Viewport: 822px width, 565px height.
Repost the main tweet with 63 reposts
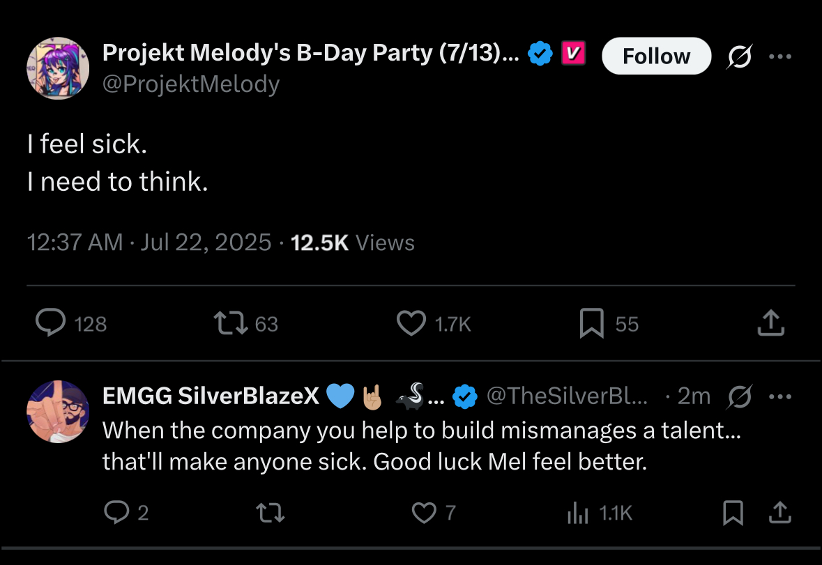[231, 323]
